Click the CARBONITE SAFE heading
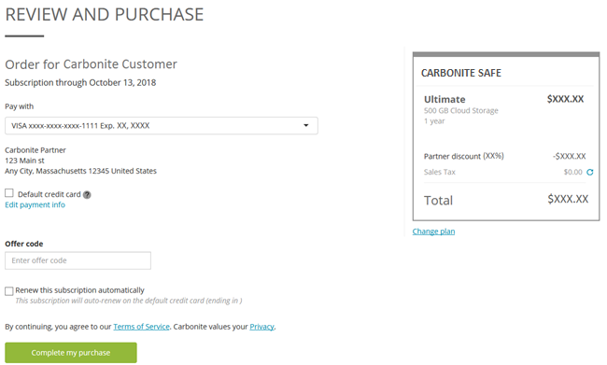This screenshot has width=607, height=365. click(x=461, y=73)
